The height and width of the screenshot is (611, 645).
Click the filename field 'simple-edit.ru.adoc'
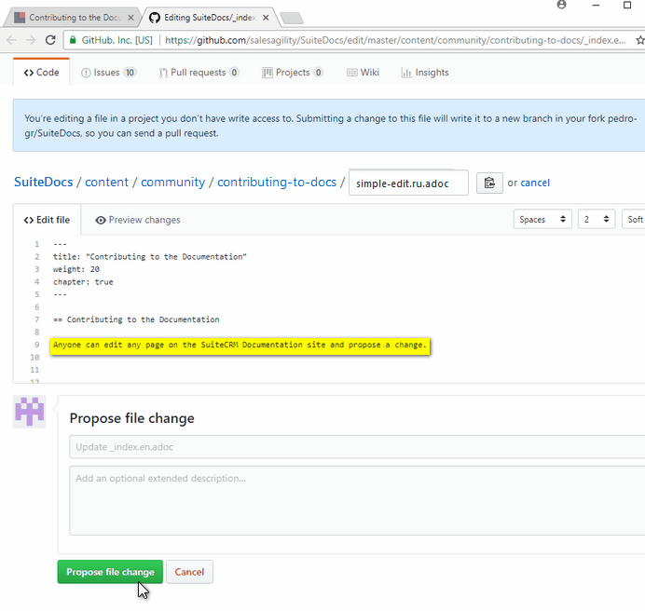[408, 183]
